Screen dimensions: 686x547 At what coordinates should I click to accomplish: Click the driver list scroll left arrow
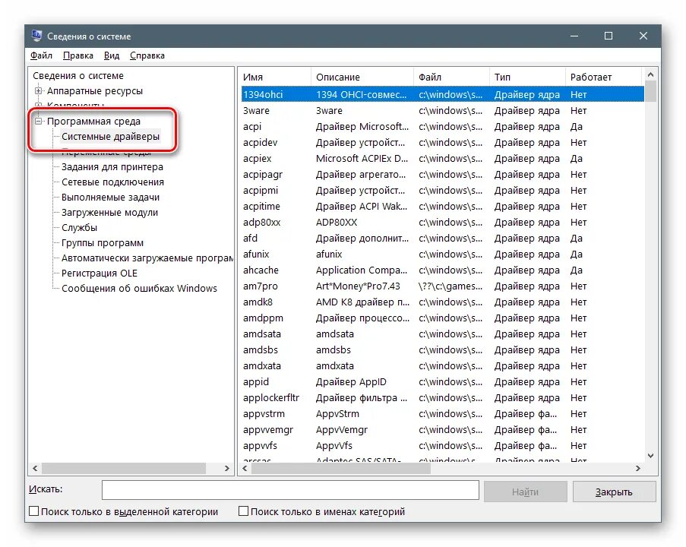[x=245, y=468]
